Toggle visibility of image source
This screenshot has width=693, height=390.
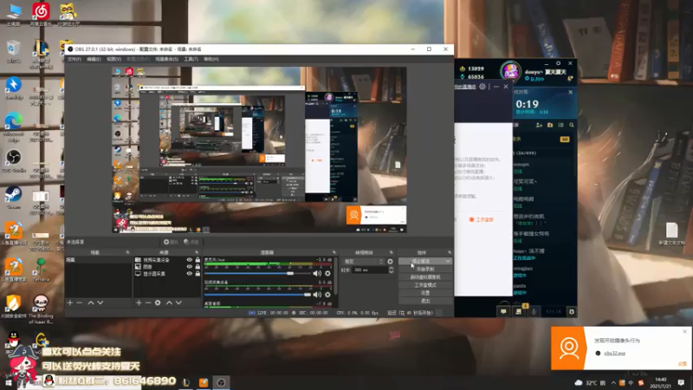(190, 267)
